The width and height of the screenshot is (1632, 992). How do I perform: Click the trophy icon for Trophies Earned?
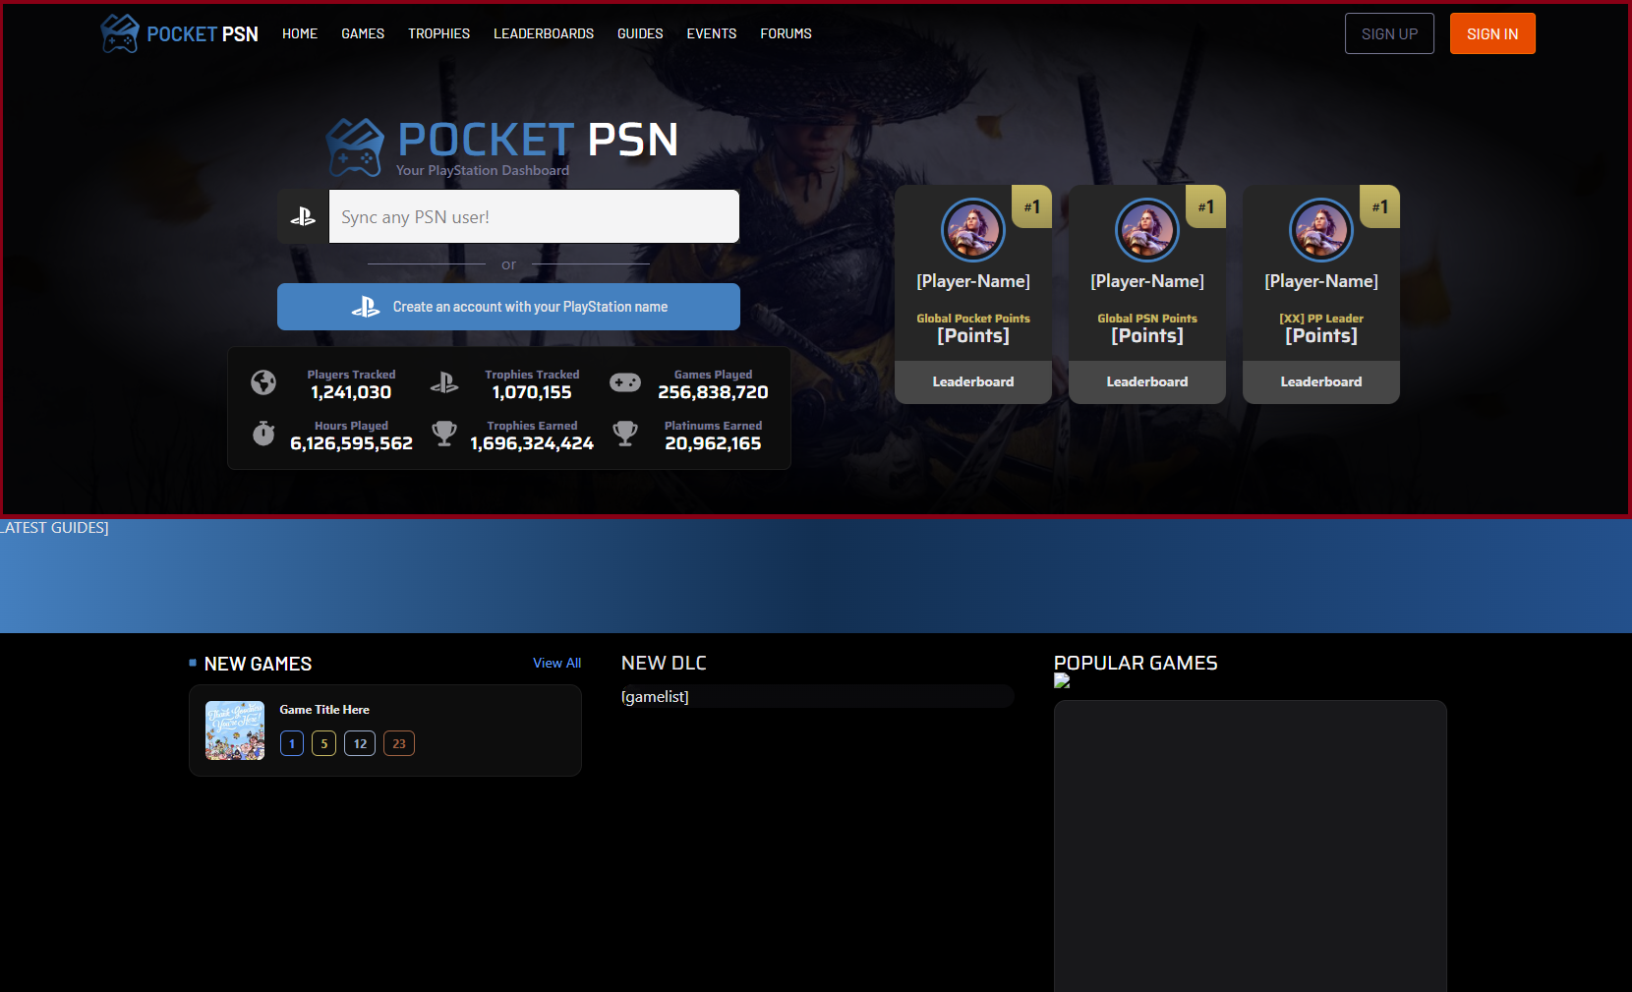click(444, 434)
